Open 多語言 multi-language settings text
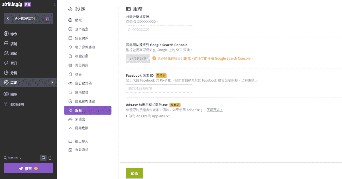This screenshot has width=342, height=179. click(80, 119)
